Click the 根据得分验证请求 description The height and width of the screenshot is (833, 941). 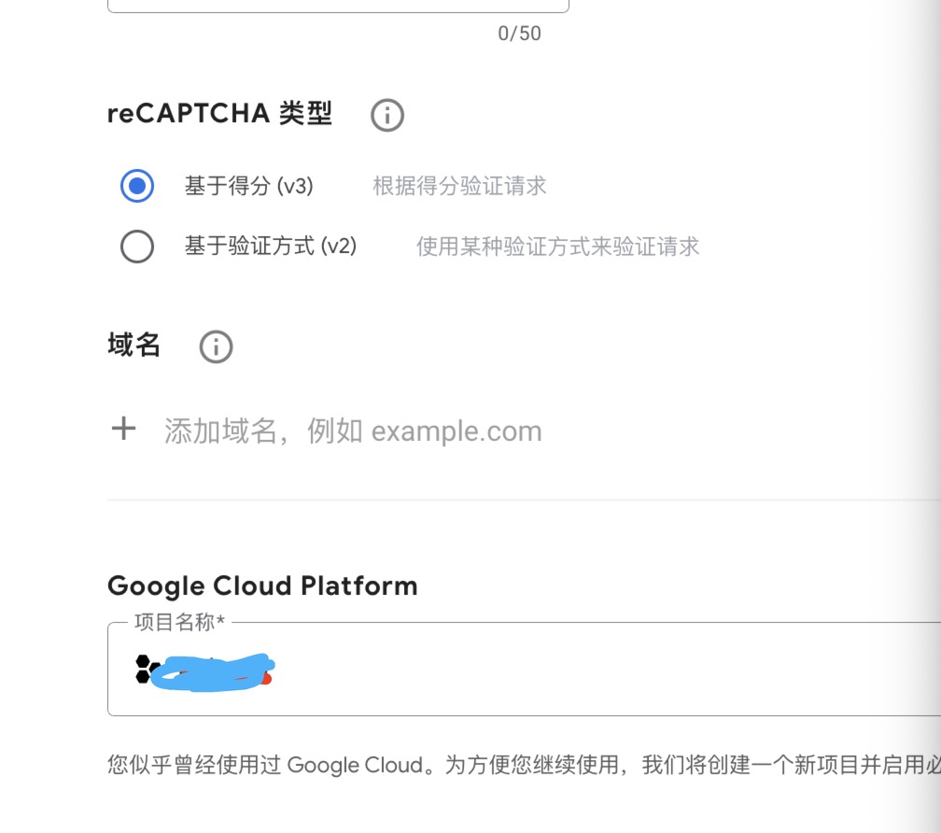point(459,186)
